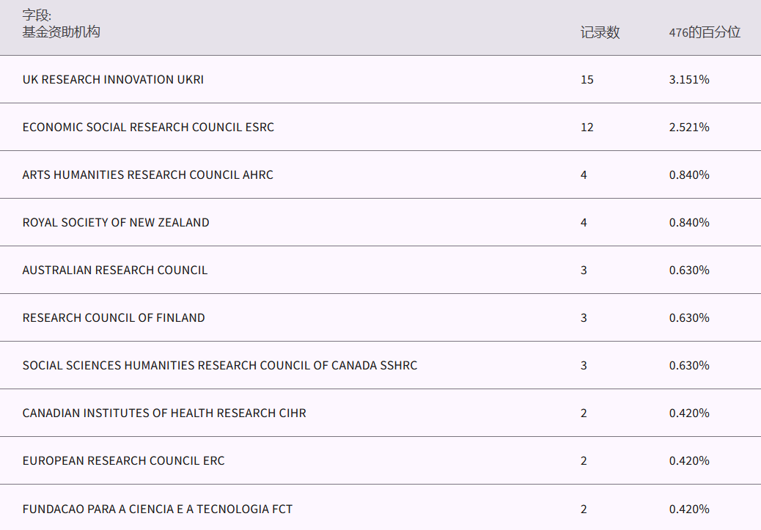Click the 记录数 column header
The image size is (761, 530).
(x=600, y=32)
